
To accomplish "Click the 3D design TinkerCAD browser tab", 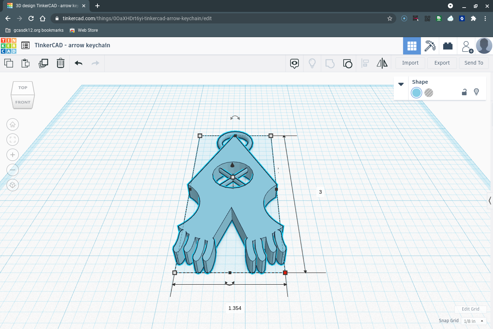I will point(46,6).
